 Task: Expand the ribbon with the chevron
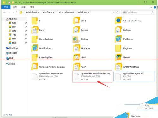[151, 7]
